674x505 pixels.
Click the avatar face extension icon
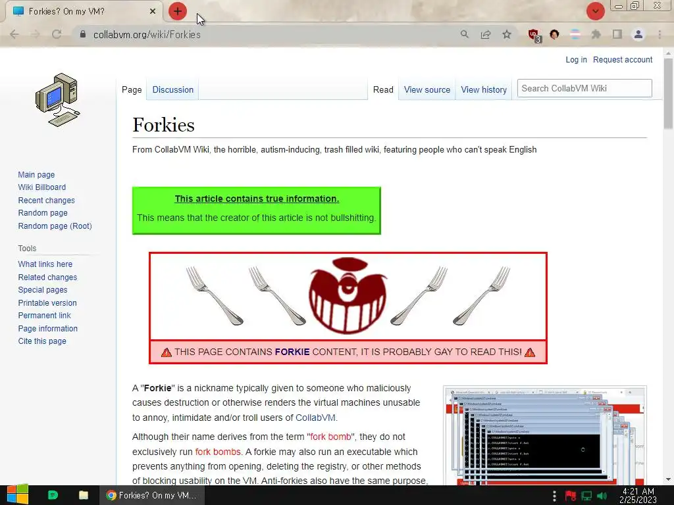pos(554,34)
